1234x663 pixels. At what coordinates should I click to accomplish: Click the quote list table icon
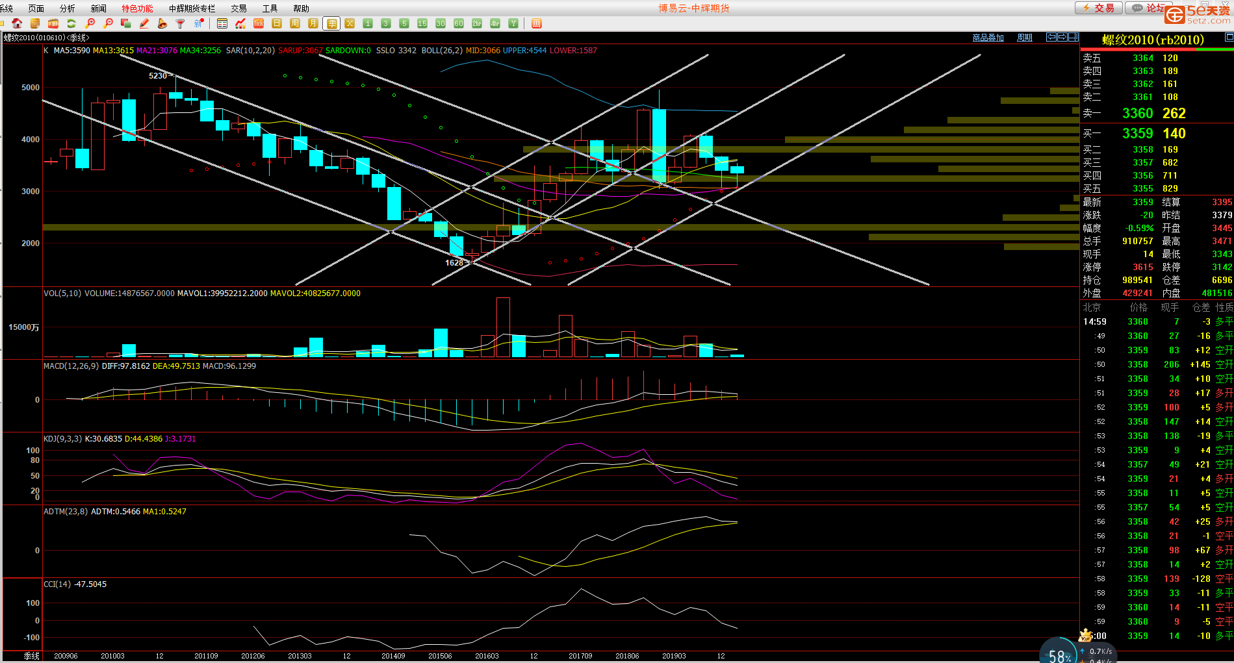coord(222,23)
